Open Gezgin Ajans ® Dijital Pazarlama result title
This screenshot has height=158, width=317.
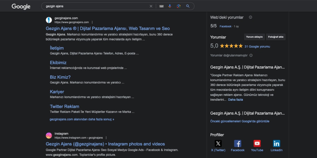tap(108, 28)
